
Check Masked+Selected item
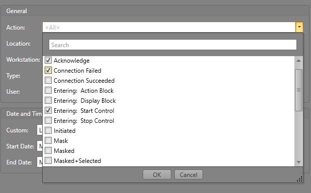point(48,160)
